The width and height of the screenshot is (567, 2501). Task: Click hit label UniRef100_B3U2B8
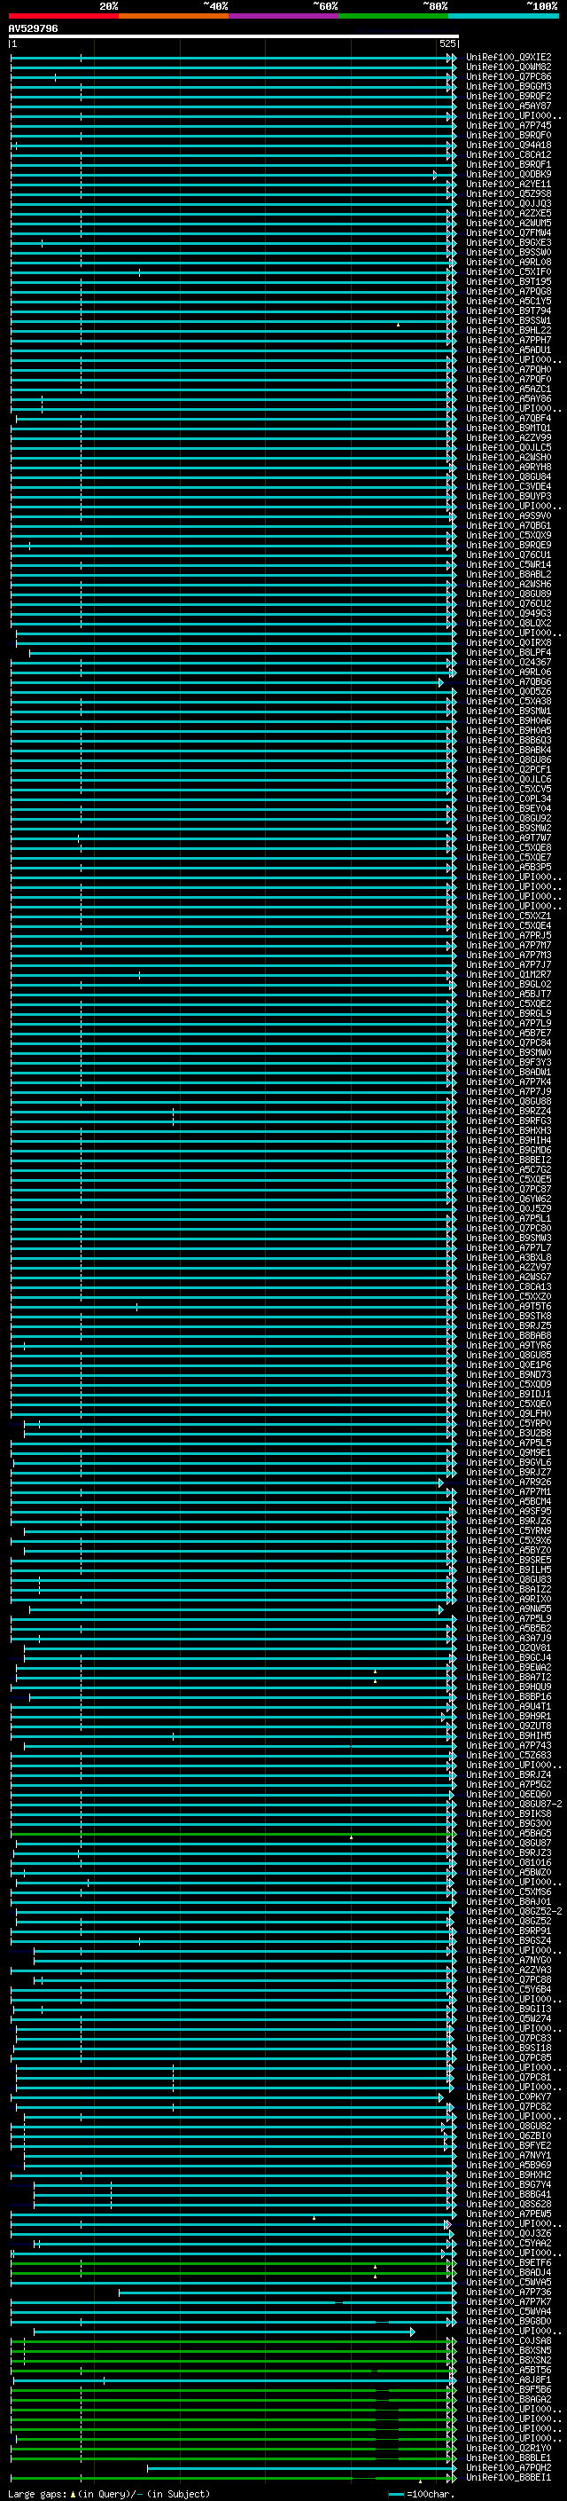click(509, 1433)
